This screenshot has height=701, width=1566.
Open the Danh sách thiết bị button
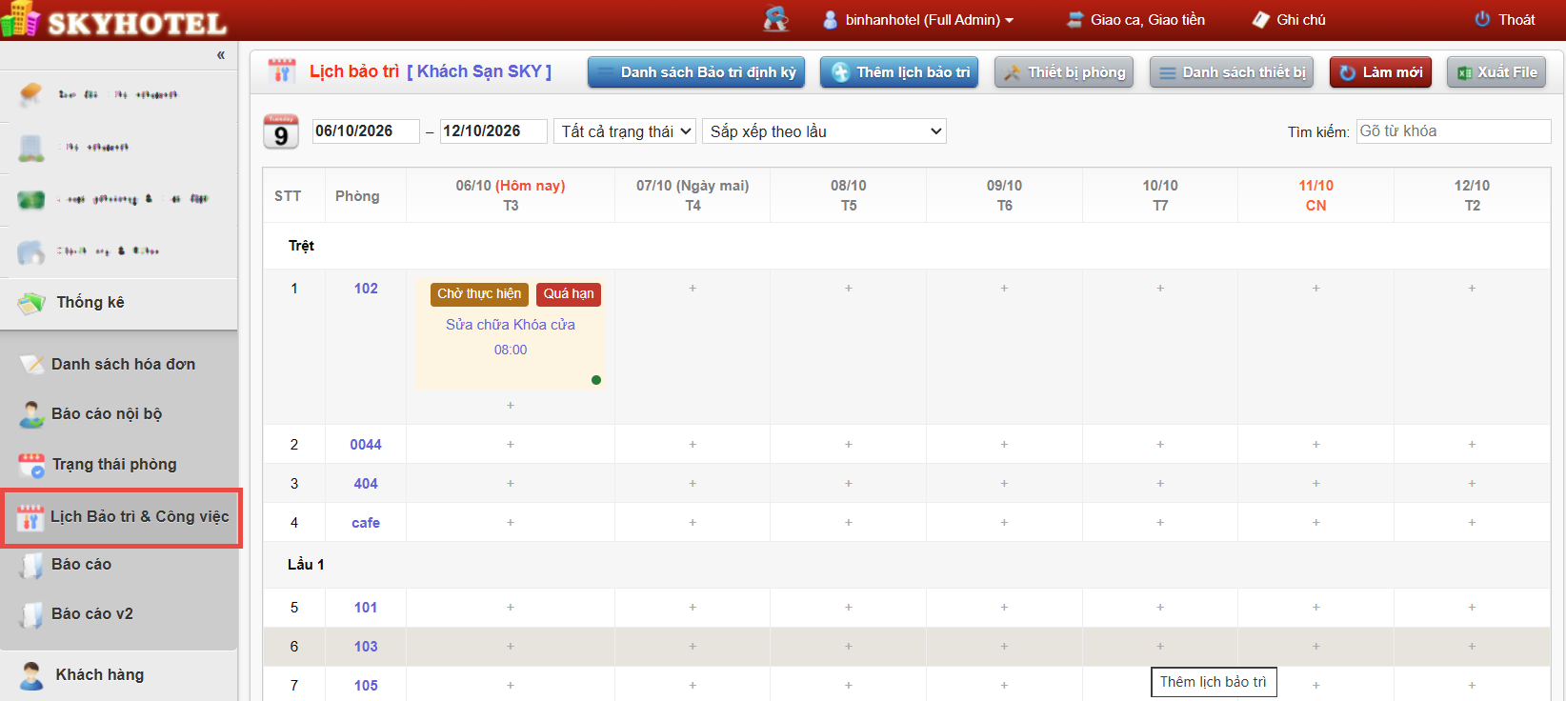tap(1232, 72)
